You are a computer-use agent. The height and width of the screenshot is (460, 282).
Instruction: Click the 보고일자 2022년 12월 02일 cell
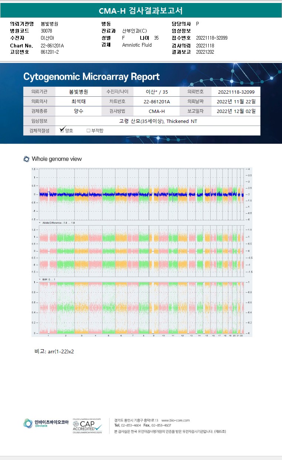[x=236, y=111]
